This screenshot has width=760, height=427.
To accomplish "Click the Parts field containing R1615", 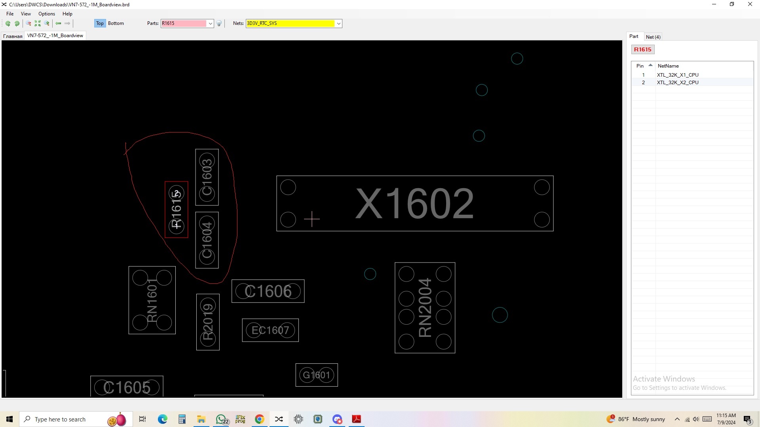I will tap(184, 23).
